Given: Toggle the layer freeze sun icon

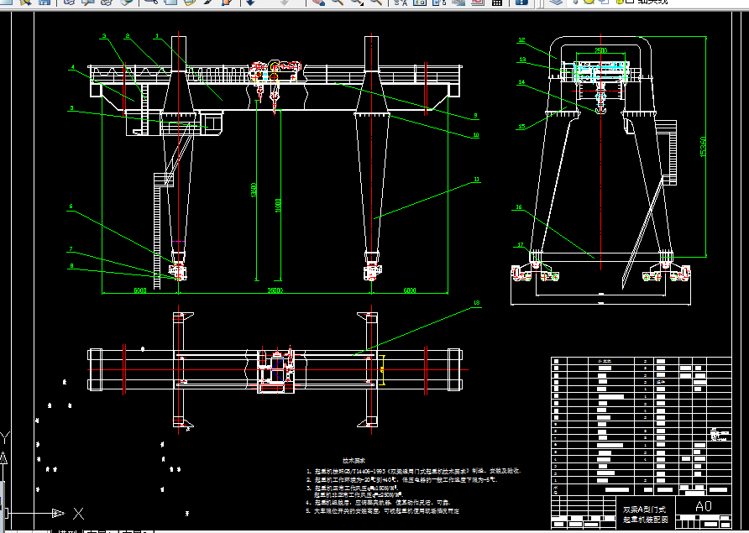Looking at the screenshot, I should tap(589, 2).
